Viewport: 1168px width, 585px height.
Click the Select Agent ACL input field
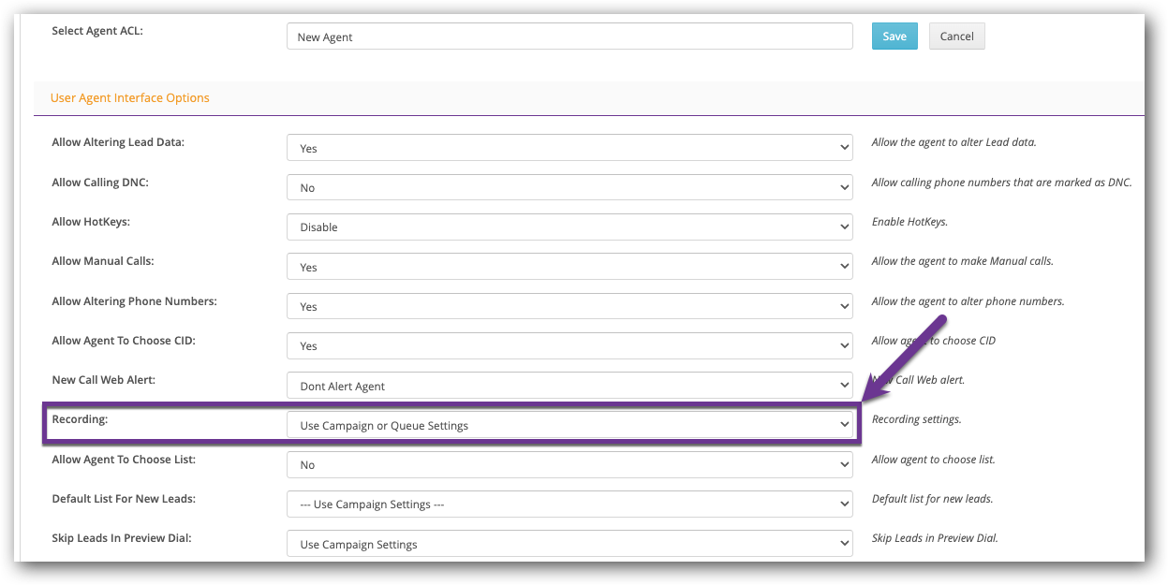click(x=569, y=36)
